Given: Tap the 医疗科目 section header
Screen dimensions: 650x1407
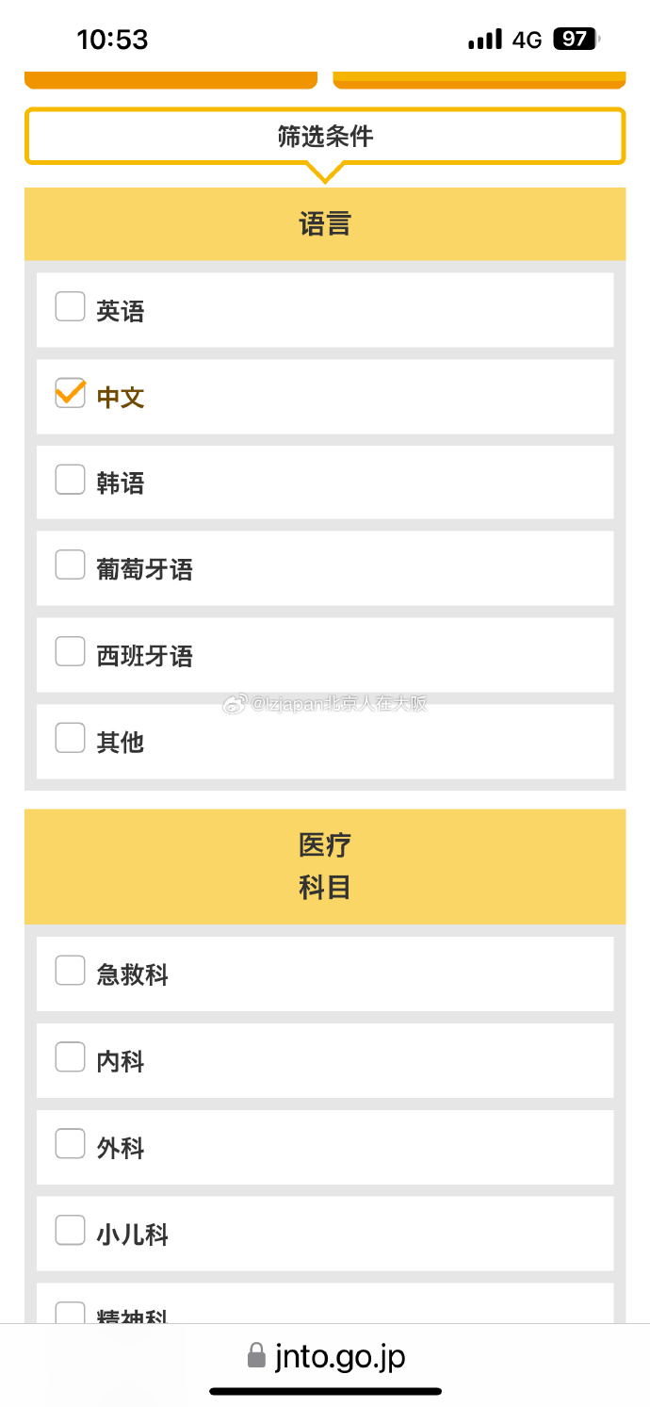Looking at the screenshot, I should [325, 866].
